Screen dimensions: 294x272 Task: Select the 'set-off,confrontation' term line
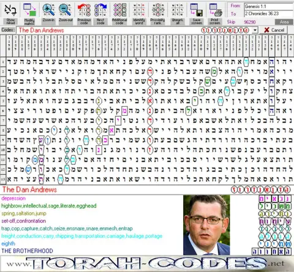point(23,221)
